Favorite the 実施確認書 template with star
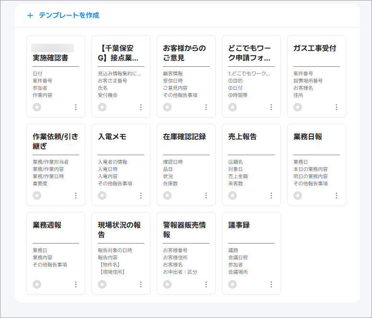This screenshot has height=318, width=372. [37, 107]
